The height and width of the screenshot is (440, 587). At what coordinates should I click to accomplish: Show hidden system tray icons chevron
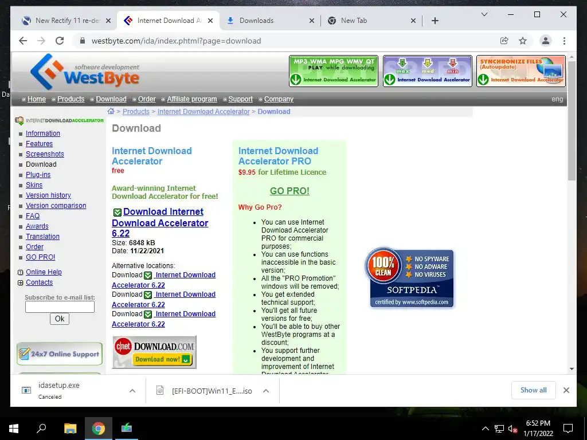tap(485, 429)
